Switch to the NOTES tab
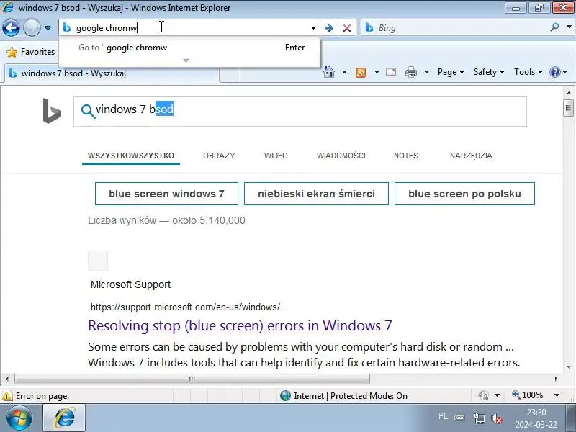Screen dimensions: 576x432 (x=406, y=156)
